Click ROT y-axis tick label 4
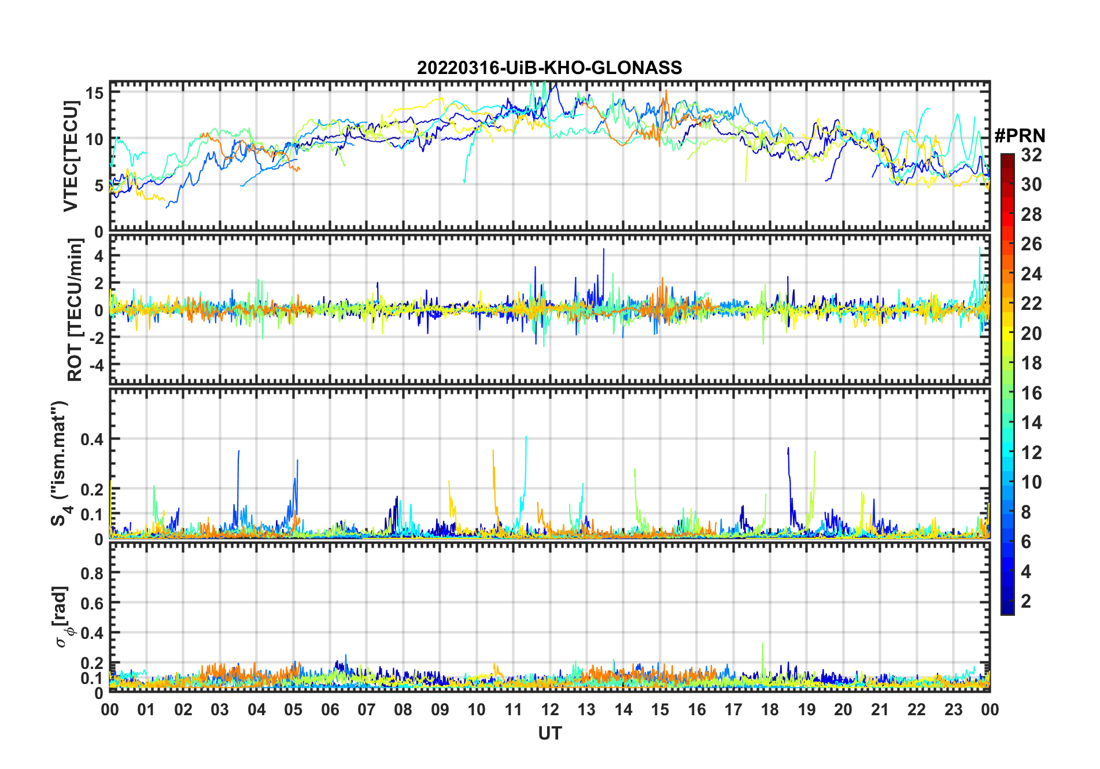The height and width of the screenshot is (769, 1100). click(99, 255)
